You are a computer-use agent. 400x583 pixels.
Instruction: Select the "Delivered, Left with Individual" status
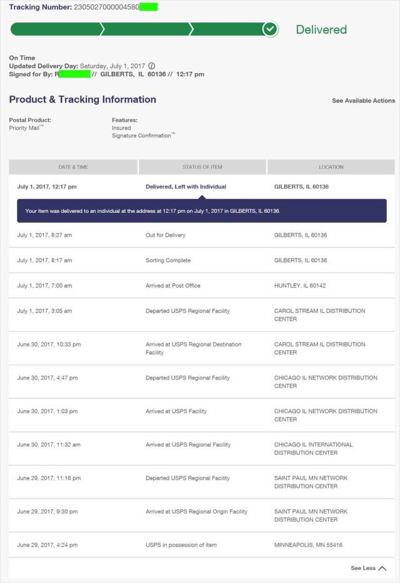[x=186, y=187]
